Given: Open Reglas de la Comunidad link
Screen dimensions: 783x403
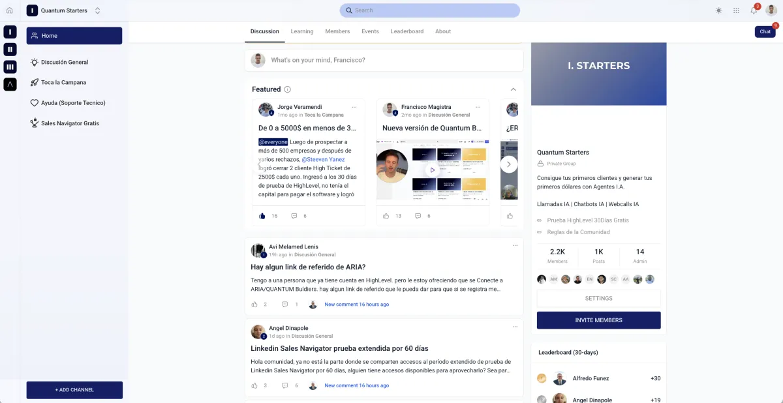Looking at the screenshot, I should [x=579, y=232].
